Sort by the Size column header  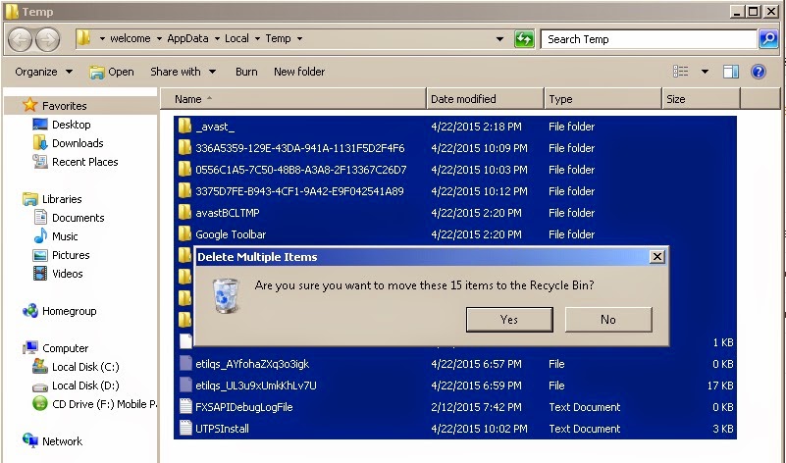pos(702,99)
